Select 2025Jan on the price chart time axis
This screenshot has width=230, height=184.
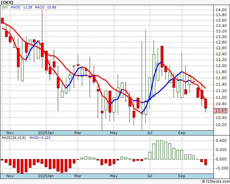46,133
